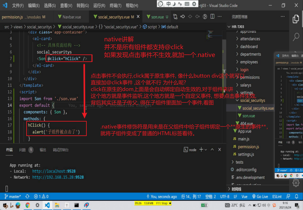This screenshot has height=210, width=303.
Task: Stop the screen recorder using the F11 Stop indicator
Action: [162, 203]
